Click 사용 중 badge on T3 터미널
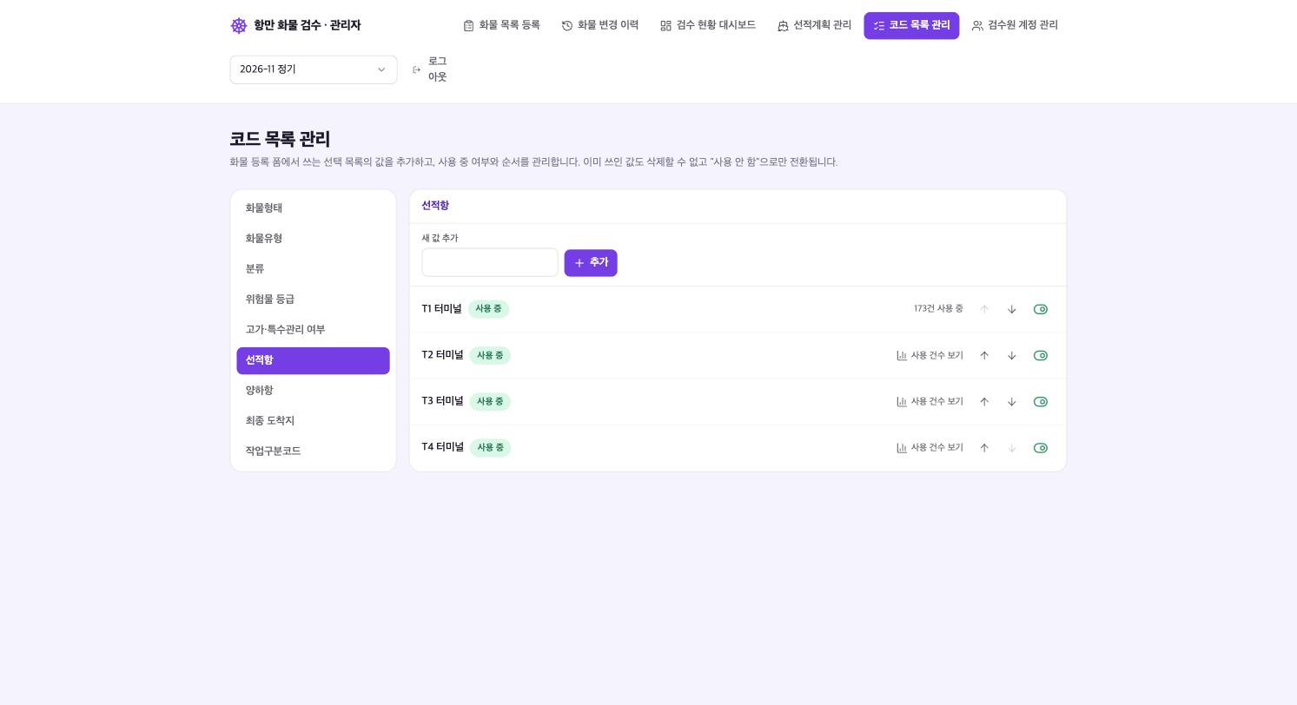The height and width of the screenshot is (705, 1297). pyautogui.click(x=490, y=401)
